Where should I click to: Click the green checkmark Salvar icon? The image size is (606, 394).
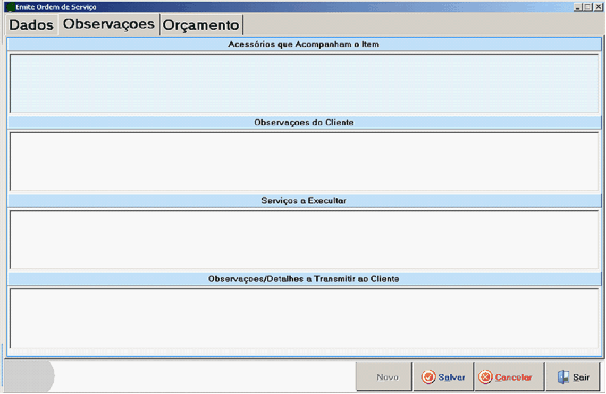428,377
